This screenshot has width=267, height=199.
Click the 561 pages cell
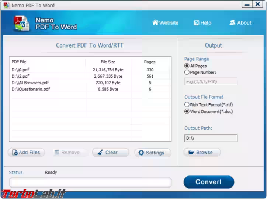(150, 76)
